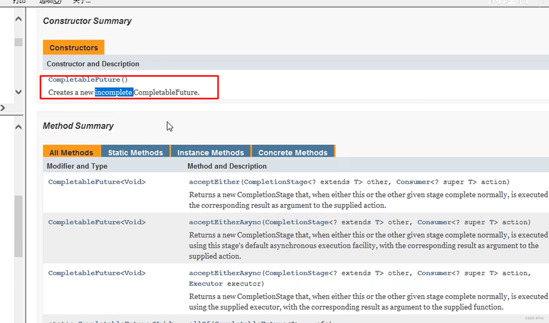
Task: Click the "Constructor Summary" heading
Action: pos(87,21)
